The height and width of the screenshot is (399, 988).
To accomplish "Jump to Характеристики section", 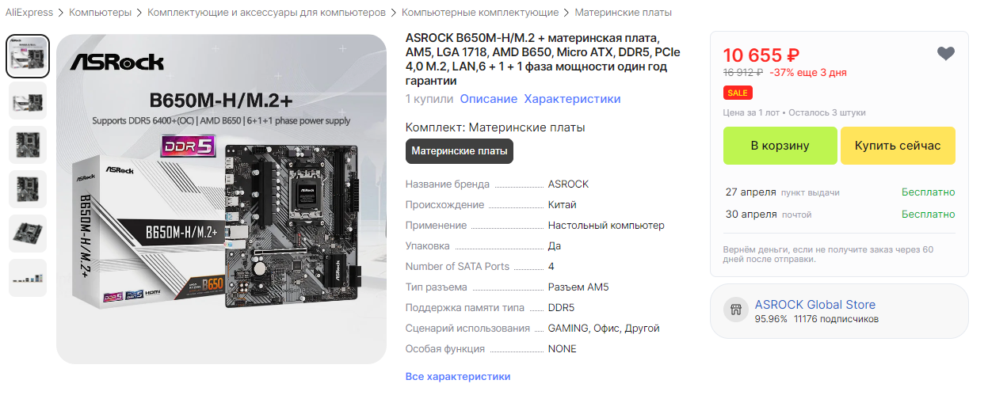I will click(x=573, y=99).
